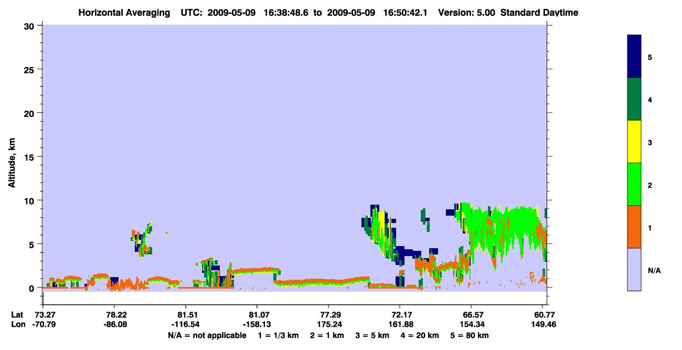This screenshot has width=682, height=350.
Task: Click latitude value 60.77
Action: point(545,315)
